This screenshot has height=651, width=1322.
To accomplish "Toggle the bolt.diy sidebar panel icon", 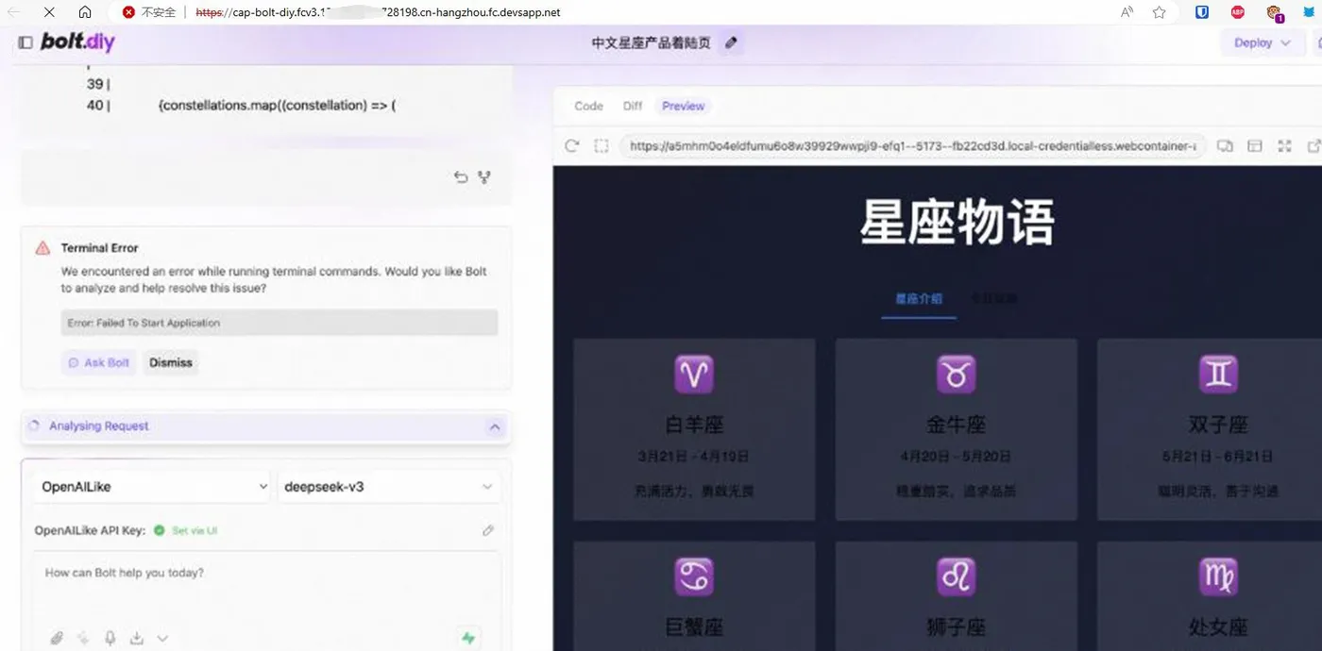I will coord(25,42).
